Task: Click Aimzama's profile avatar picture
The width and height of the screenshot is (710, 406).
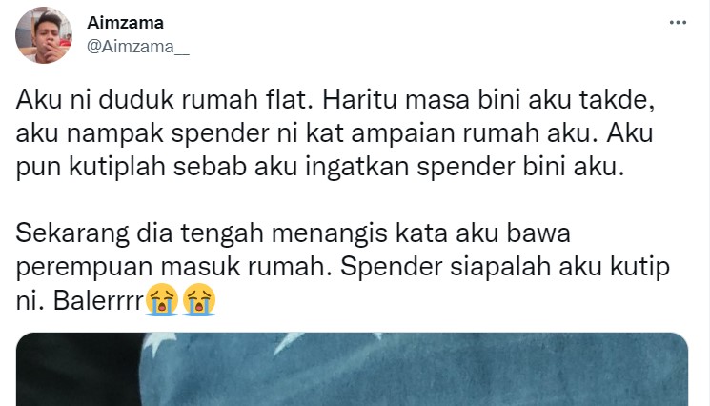Action: [44, 35]
